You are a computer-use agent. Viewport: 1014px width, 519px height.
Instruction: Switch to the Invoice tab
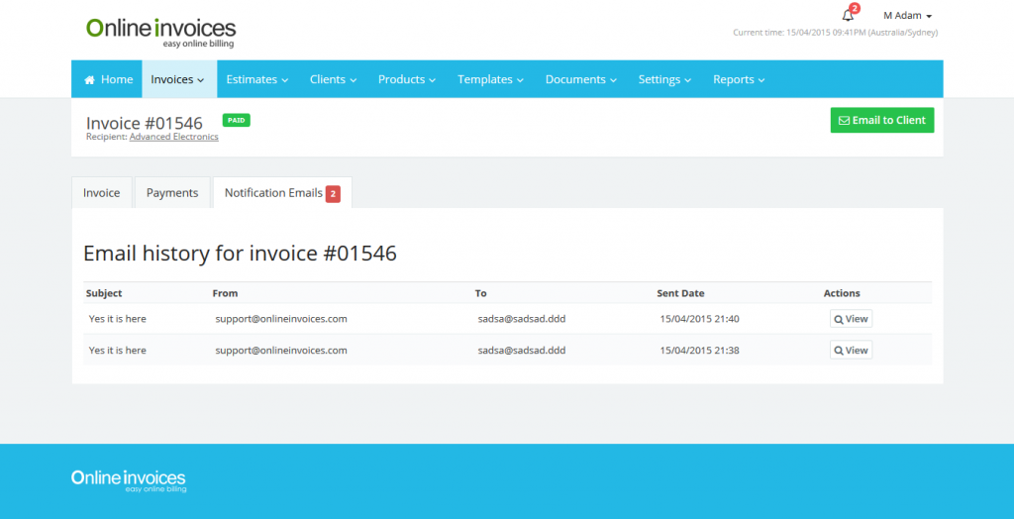(x=102, y=193)
